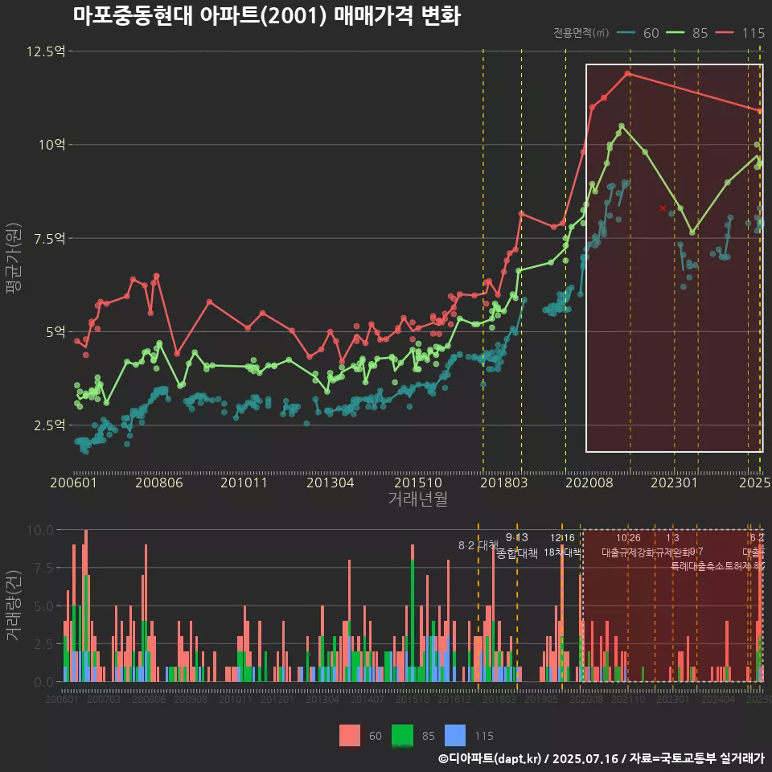The height and width of the screenshot is (772, 772).
Task: Click '201011' on the price chart x-axis
Action: pos(244,482)
